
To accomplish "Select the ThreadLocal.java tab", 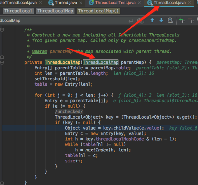I will (170, 3).
